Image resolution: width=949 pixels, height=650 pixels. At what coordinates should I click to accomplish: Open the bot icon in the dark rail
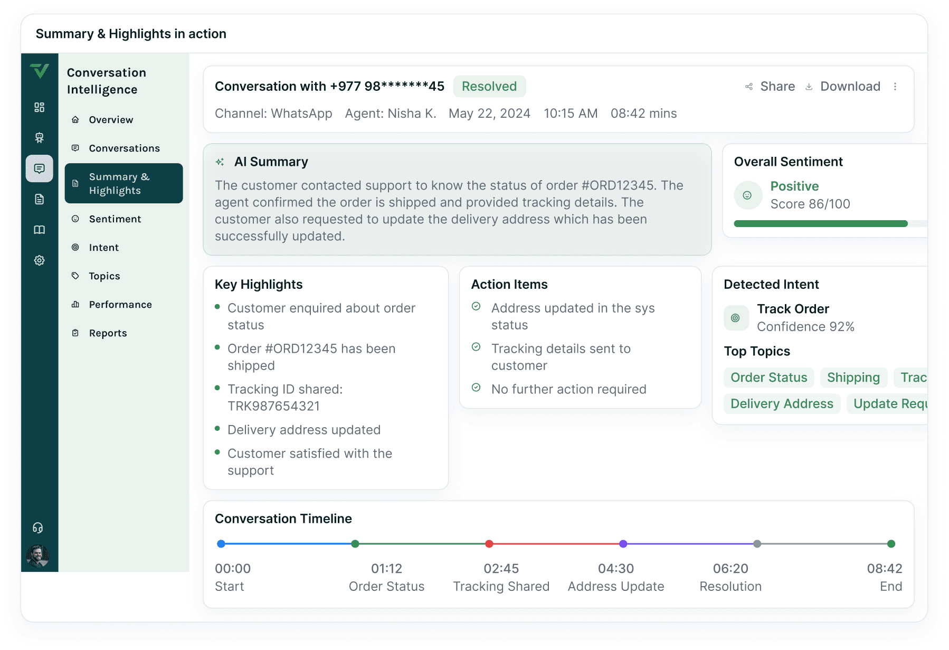[x=40, y=138]
